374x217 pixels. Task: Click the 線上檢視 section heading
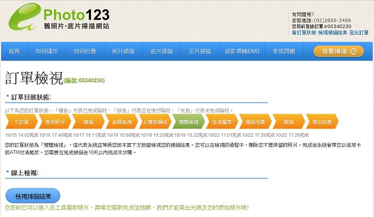click(25, 172)
